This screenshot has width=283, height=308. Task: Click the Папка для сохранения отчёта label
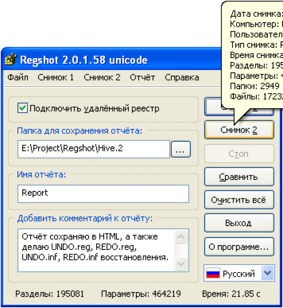click(x=79, y=131)
